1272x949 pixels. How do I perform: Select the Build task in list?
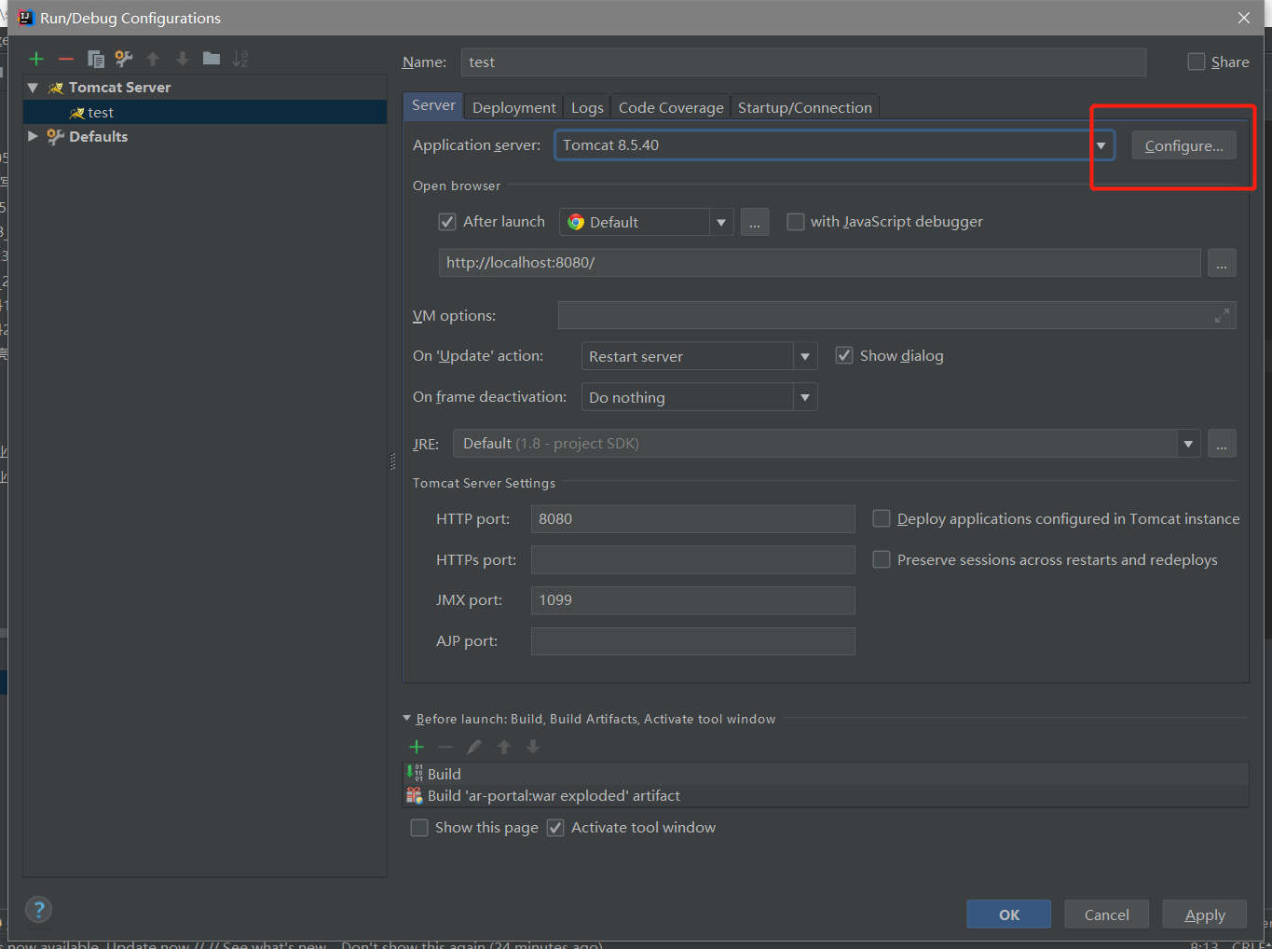[826, 774]
